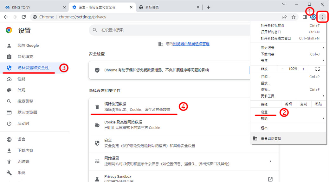Screen dimensions: 329x182
Task: Click the 搜索引擎 magnifier icon
Action: tap(9, 101)
